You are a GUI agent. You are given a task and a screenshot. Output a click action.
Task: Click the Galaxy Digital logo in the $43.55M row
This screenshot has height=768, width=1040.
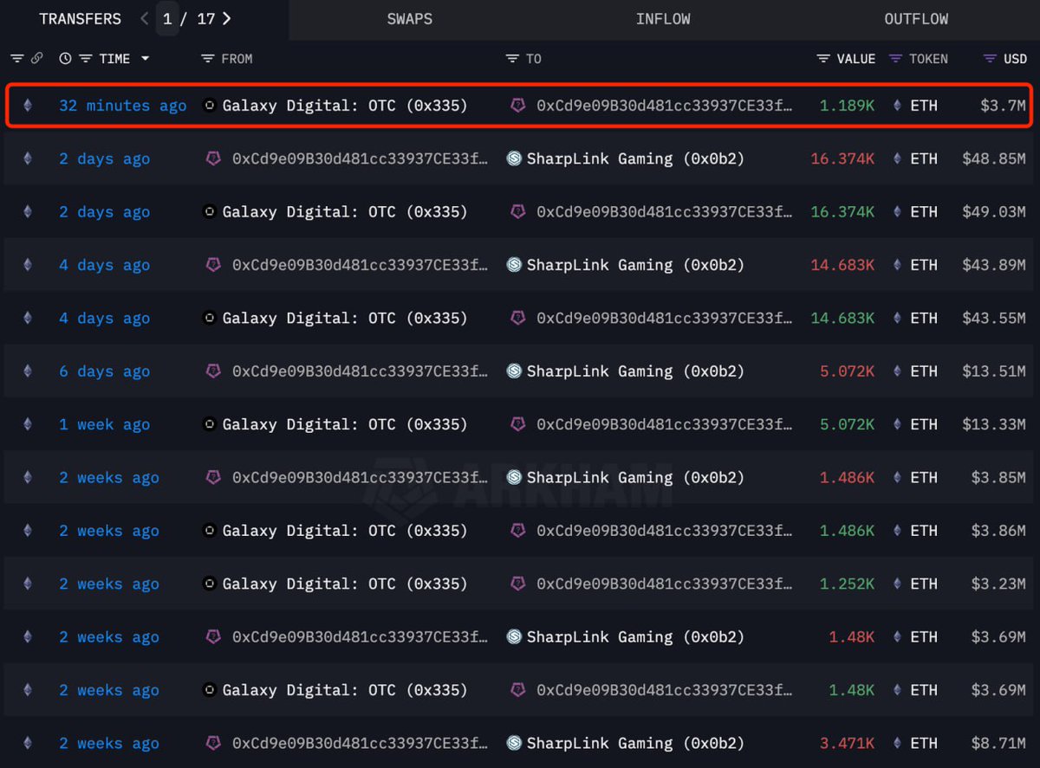[x=209, y=318]
